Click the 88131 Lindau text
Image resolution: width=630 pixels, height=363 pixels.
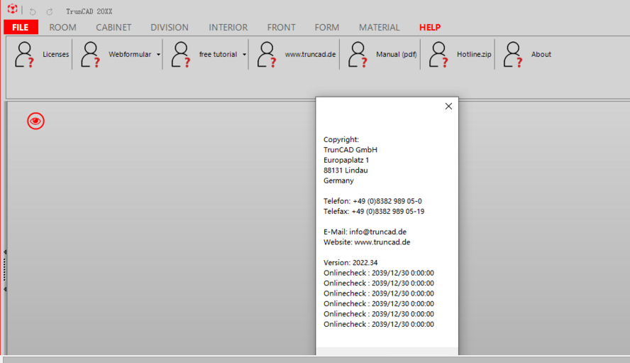point(346,170)
